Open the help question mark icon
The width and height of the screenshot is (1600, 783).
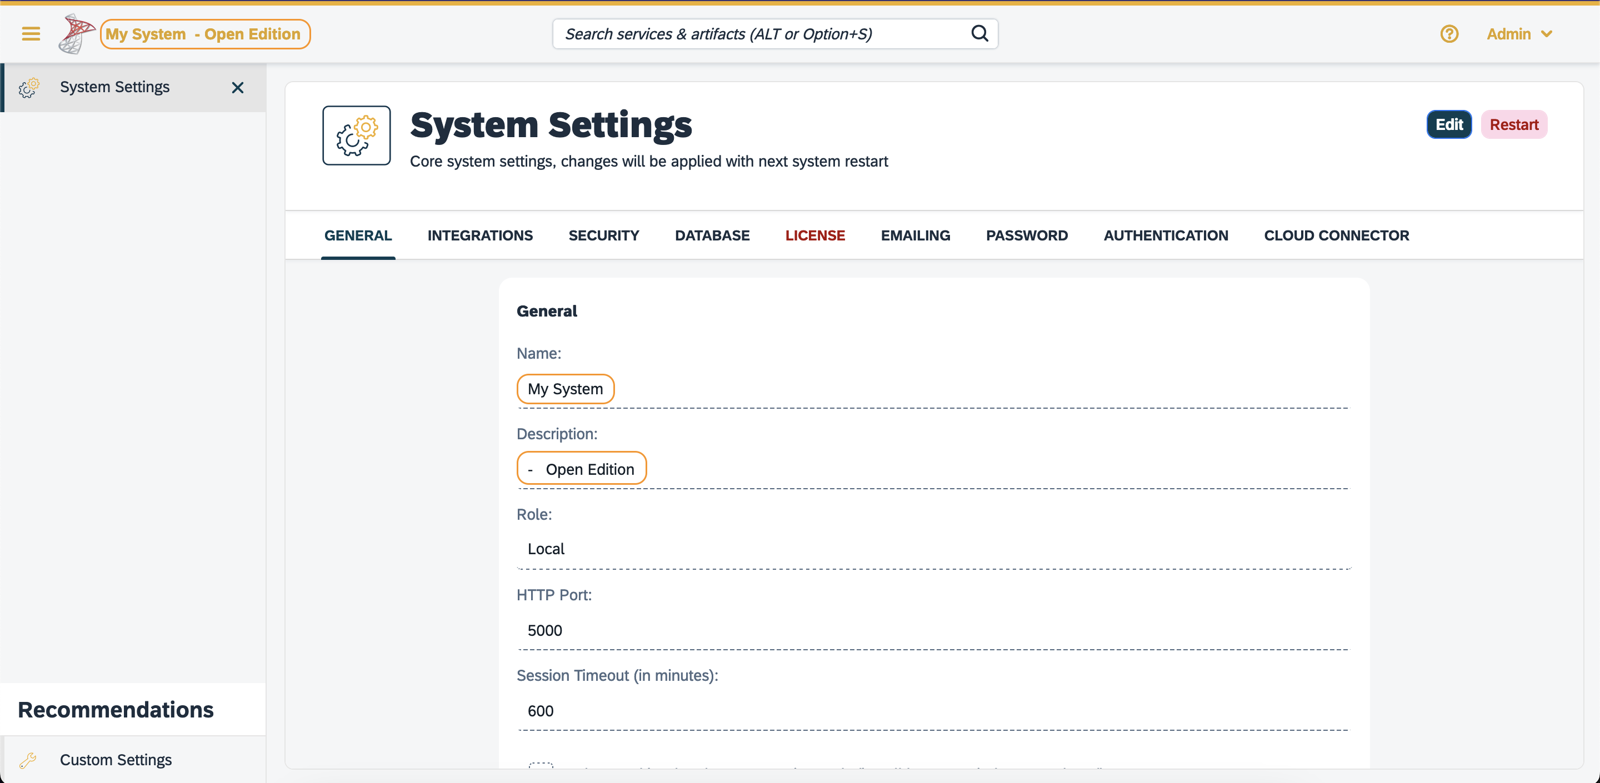tap(1449, 34)
